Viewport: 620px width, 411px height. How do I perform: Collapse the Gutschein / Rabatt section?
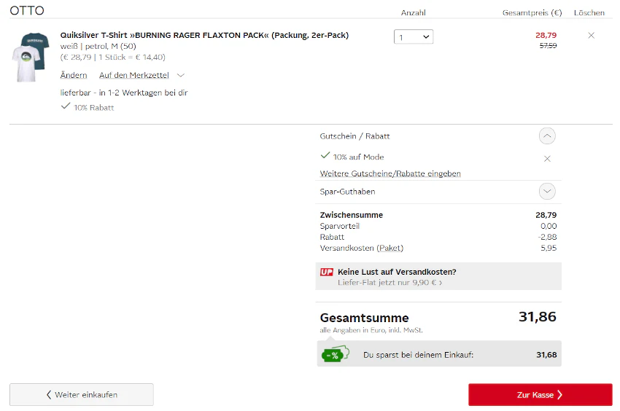547,136
